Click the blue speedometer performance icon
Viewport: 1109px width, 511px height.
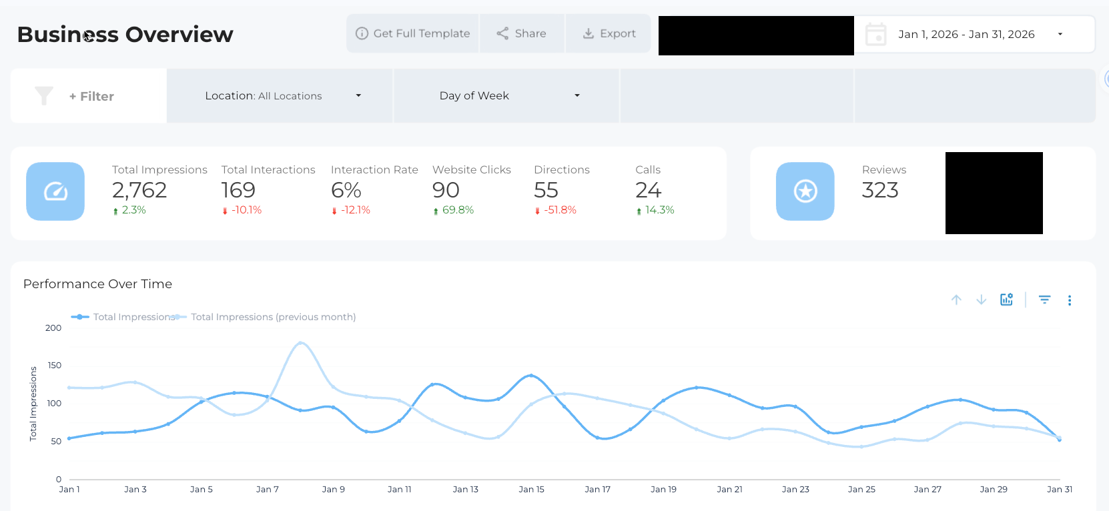55,191
